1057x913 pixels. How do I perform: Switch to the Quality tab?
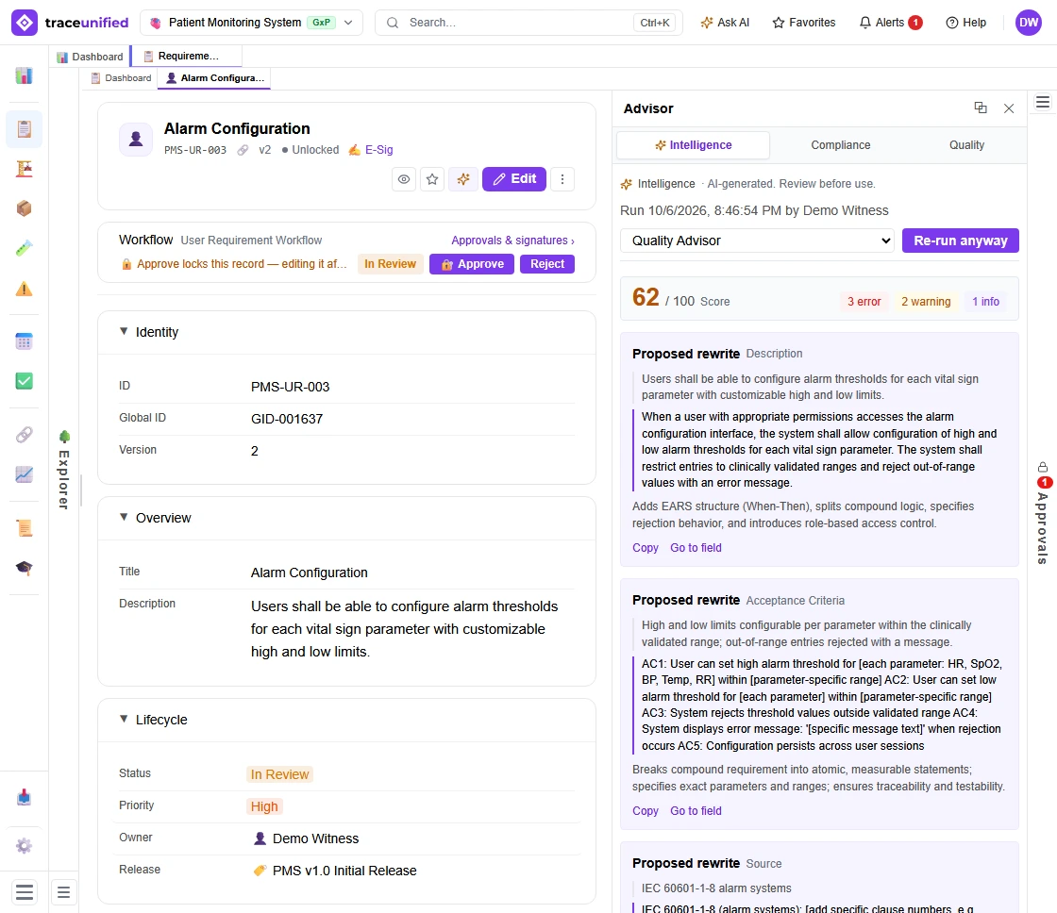[966, 145]
